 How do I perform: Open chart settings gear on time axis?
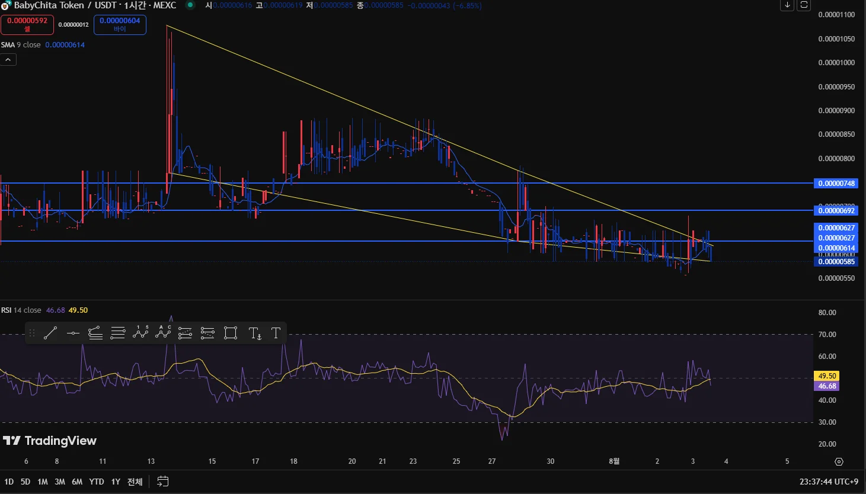click(839, 461)
